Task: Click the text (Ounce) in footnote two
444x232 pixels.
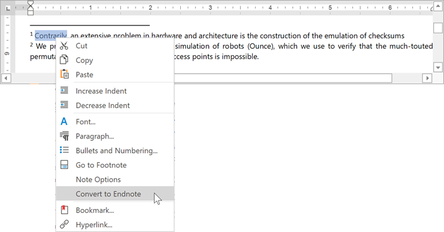Action: 261,46
